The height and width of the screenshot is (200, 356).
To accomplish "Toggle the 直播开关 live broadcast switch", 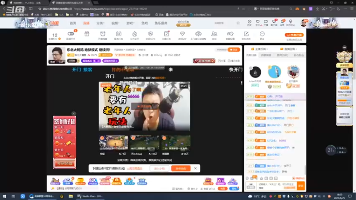I will tap(71, 34).
